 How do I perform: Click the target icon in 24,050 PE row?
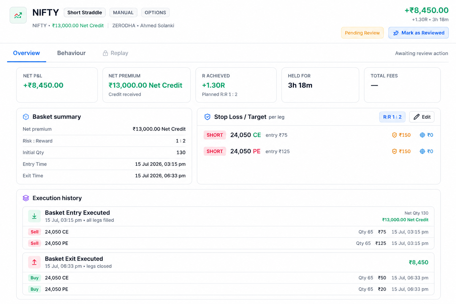point(422,151)
